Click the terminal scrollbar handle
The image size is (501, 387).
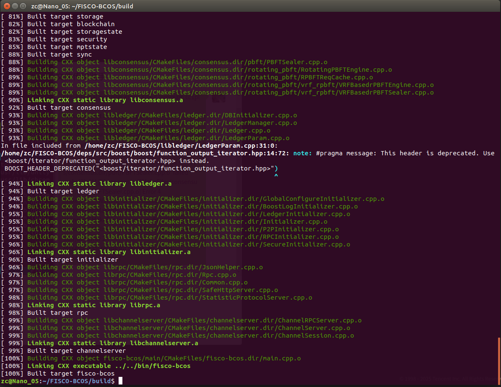click(499, 360)
